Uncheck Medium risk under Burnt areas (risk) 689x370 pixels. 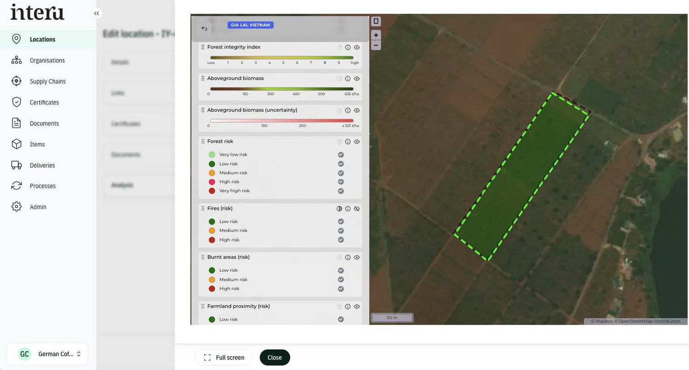(341, 280)
